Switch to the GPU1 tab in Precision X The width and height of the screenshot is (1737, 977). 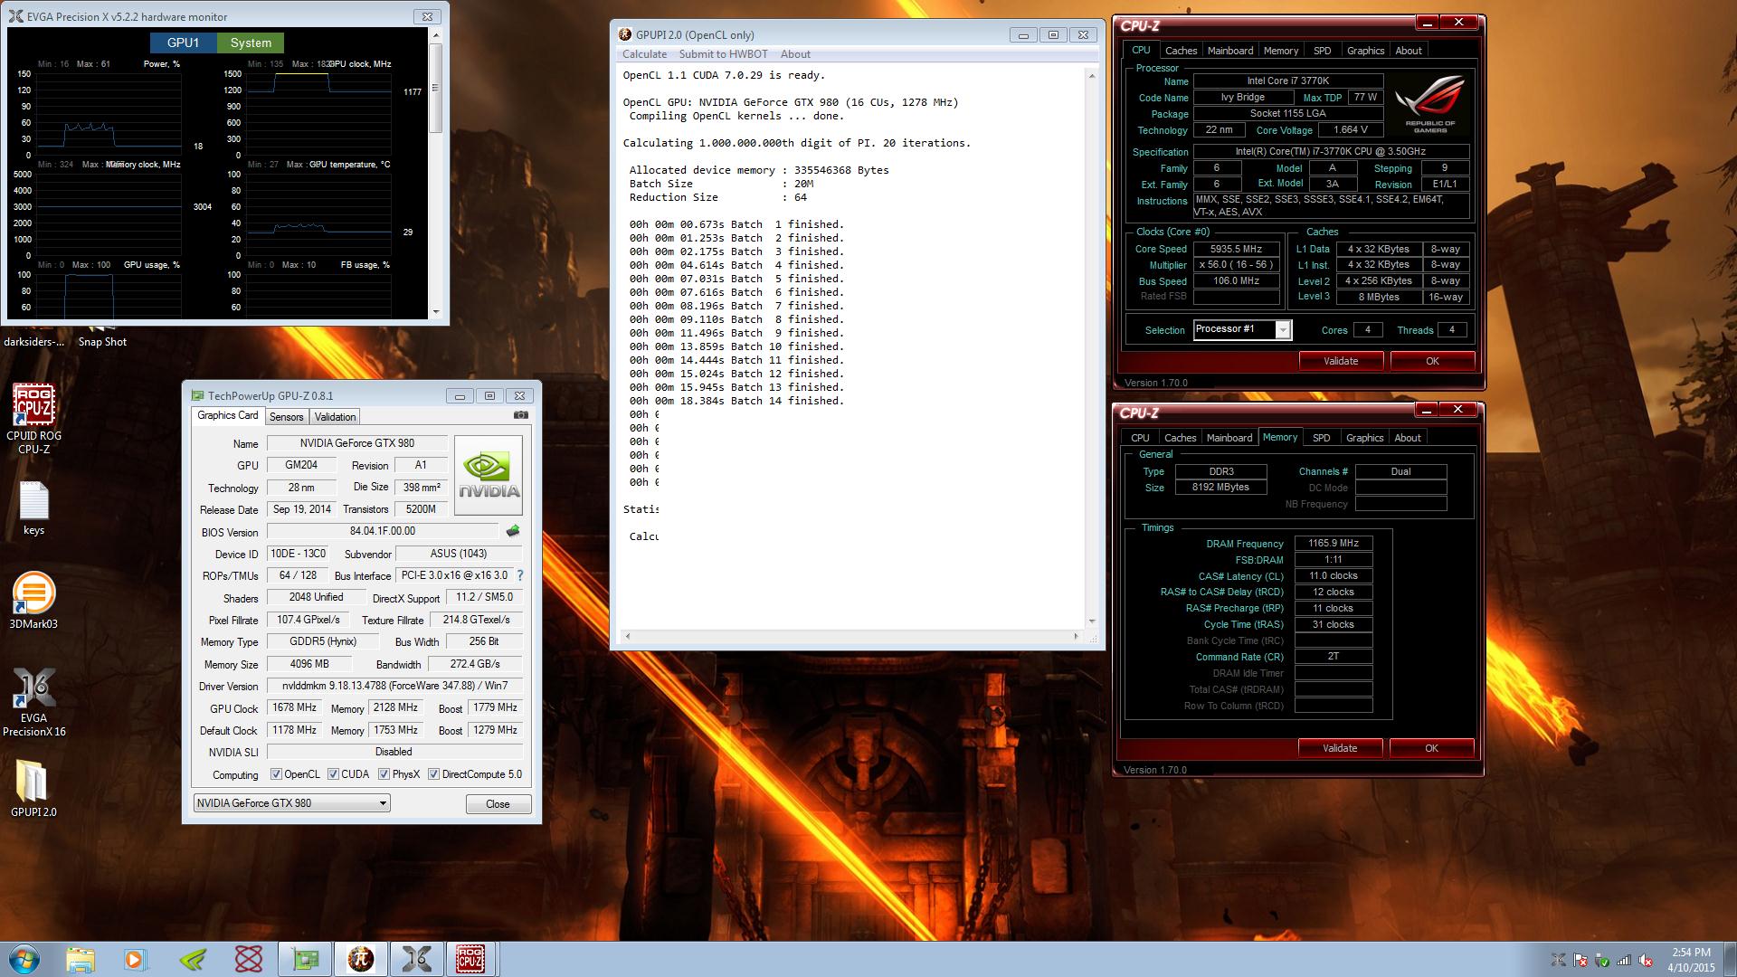point(183,43)
